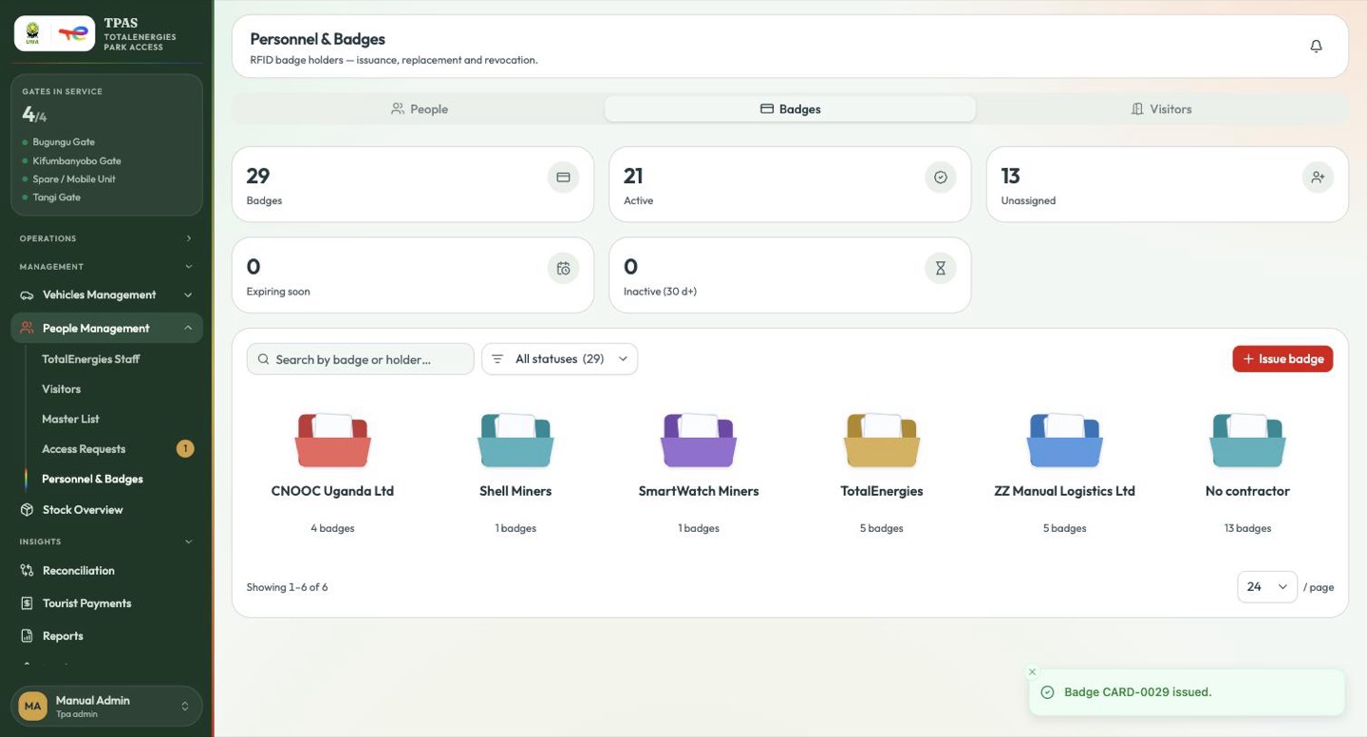Open Access Requests in sidebar
Viewport: 1367px width, 737px height.
point(84,449)
